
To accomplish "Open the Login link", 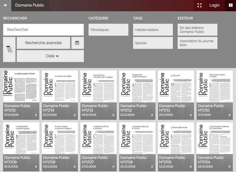I will 214,5.
